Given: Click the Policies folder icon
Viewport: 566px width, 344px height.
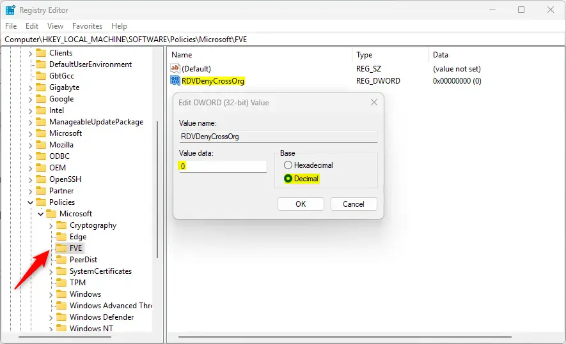Looking at the screenshot, I should [x=41, y=202].
